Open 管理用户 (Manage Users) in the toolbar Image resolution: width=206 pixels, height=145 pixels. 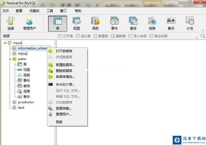coord(29,23)
